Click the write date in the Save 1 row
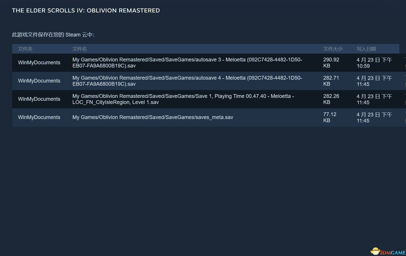Viewport: 406px width, 256px height. pyautogui.click(x=374, y=99)
